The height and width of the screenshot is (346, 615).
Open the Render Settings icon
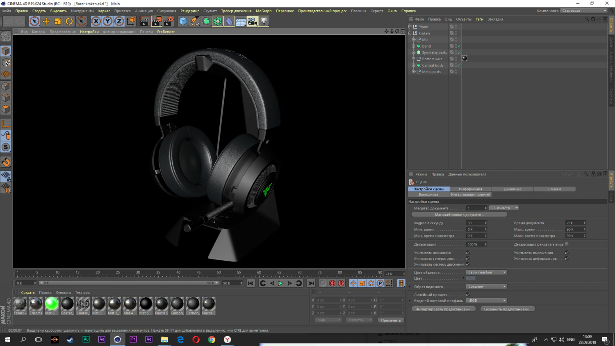tap(169, 21)
